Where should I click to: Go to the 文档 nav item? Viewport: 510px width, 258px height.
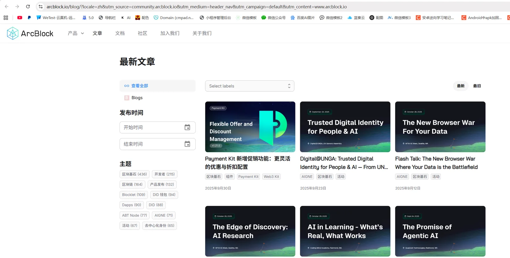[120, 33]
